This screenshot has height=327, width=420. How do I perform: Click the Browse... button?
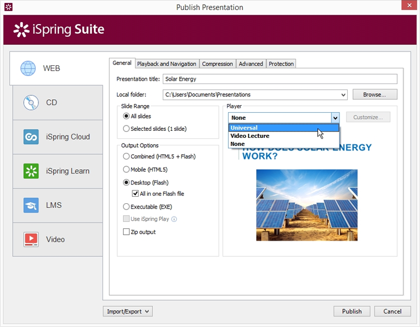[x=374, y=95]
